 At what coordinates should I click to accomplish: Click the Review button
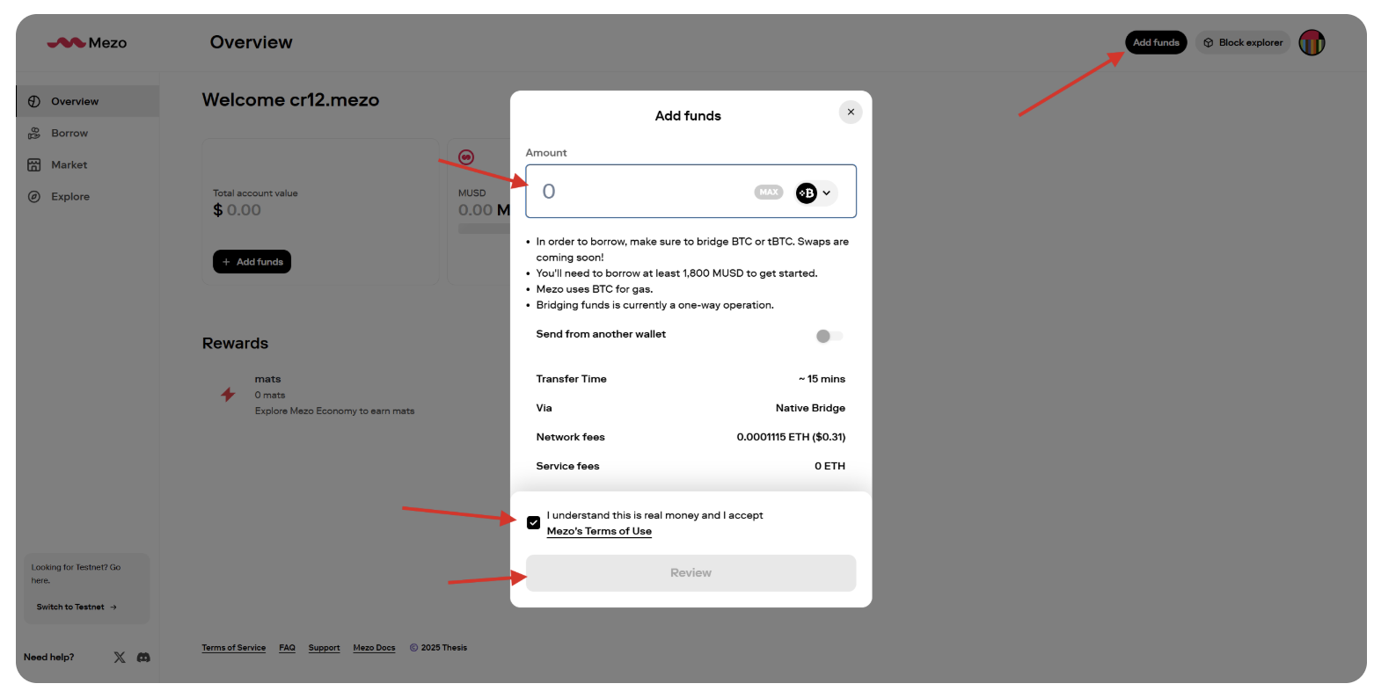click(x=691, y=573)
